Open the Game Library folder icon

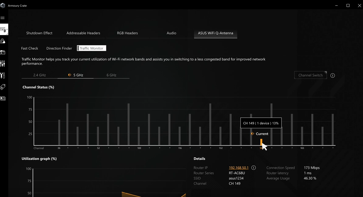pos(3,53)
